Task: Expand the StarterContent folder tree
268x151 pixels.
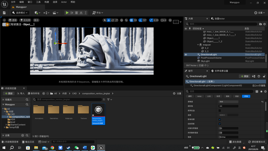Action: pyautogui.click(x=6, y=125)
